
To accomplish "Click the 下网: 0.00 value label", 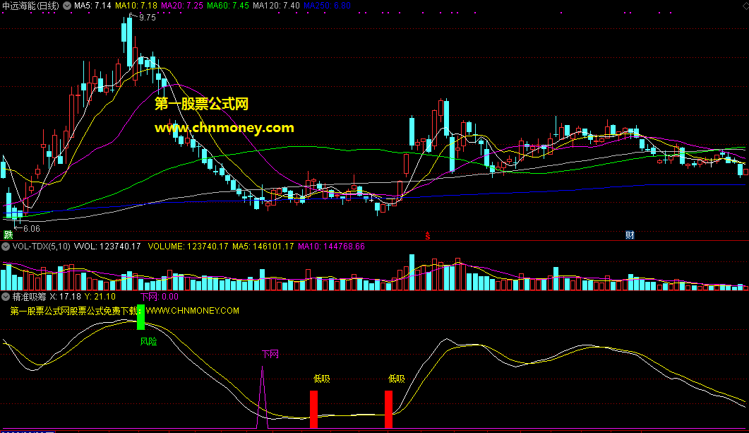I will point(160,297).
